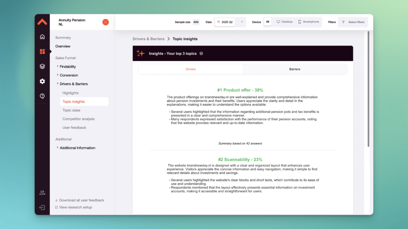Expand the Findability section

coord(67,67)
